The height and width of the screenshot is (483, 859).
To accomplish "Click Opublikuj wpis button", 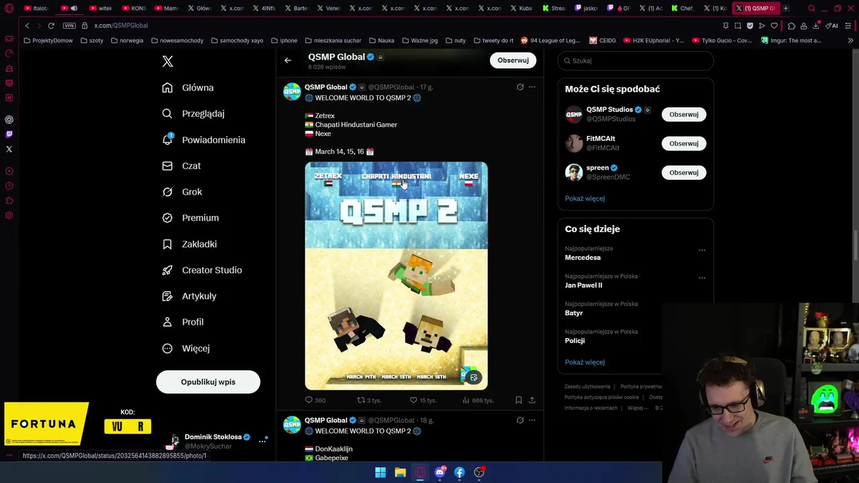I will 208,382.
